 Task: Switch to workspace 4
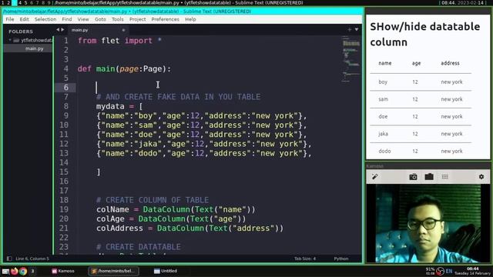pyautogui.click(x=20, y=2)
